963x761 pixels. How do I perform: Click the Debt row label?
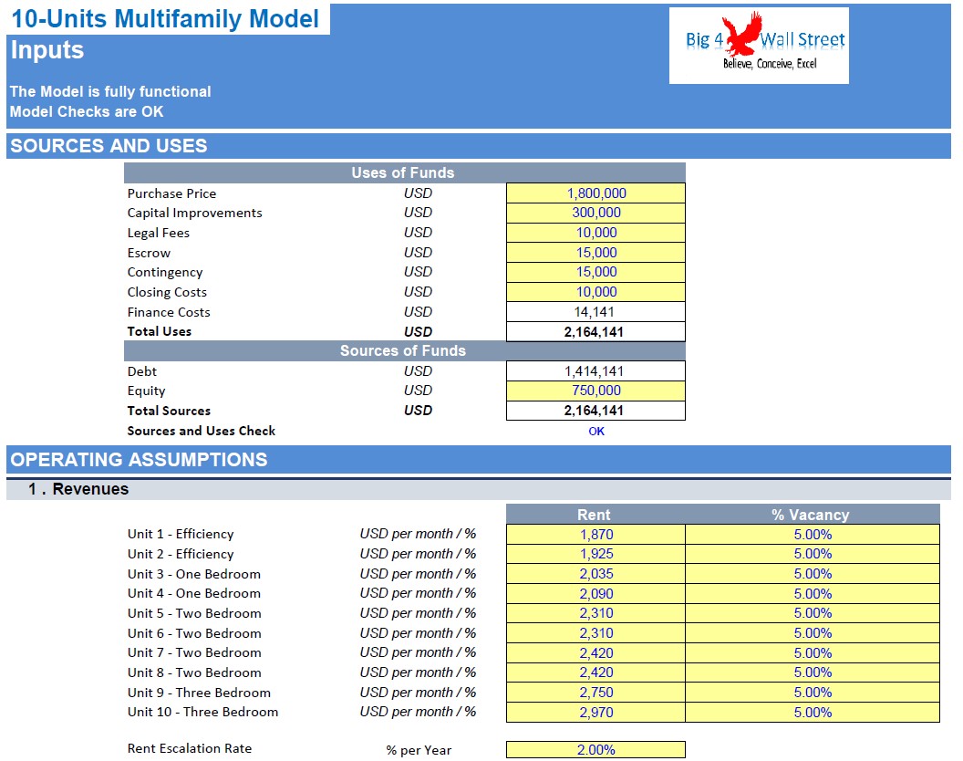pyautogui.click(x=142, y=371)
